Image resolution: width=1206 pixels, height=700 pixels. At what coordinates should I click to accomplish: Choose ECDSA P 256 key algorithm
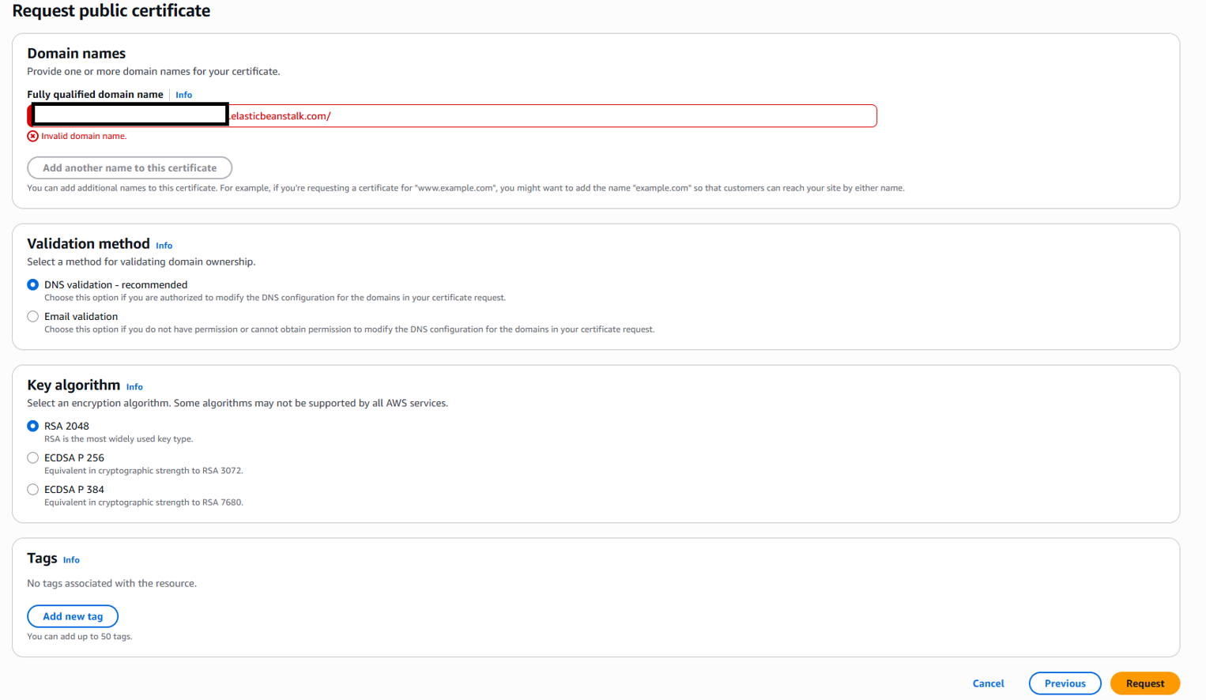point(32,457)
